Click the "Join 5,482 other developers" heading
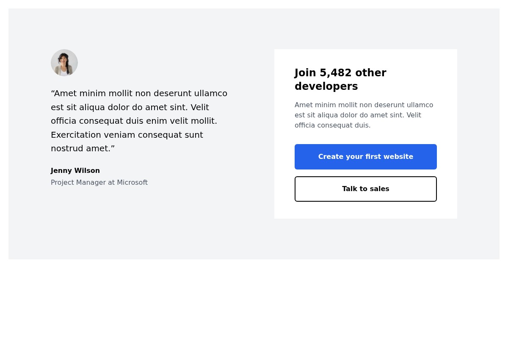The width and height of the screenshot is (508, 339). 340,80
